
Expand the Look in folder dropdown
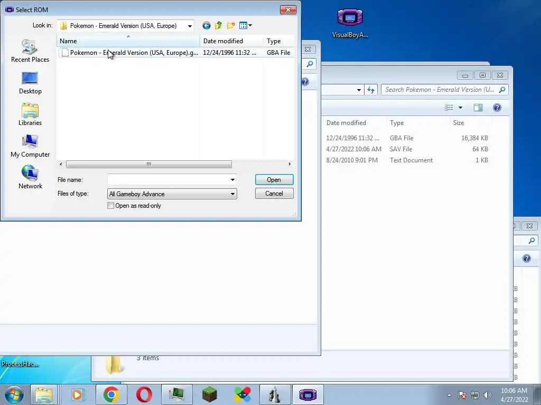(x=190, y=26)
